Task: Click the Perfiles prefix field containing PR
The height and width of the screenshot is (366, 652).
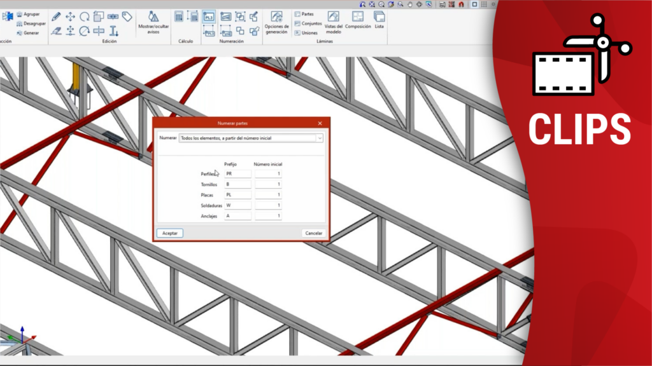Action: (x=237, y=173)
